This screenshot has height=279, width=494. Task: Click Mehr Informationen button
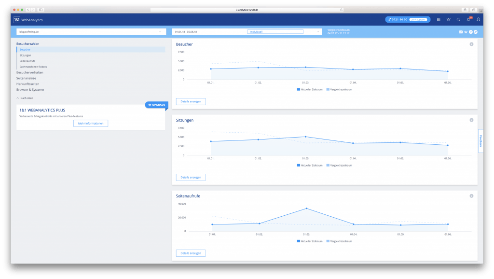91,124
